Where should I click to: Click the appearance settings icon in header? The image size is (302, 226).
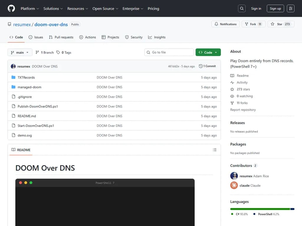pos(290,9)
